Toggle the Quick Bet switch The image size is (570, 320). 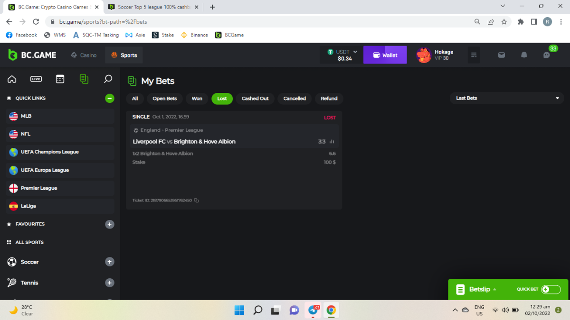(x=551, y=290)
